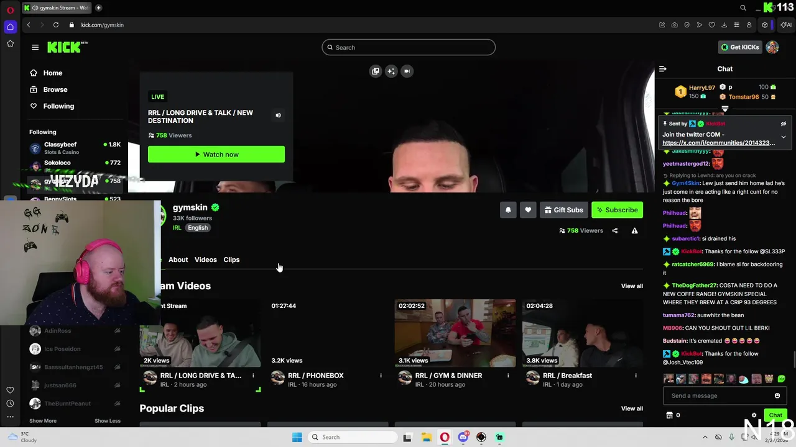
Task: Click Show More in the sidebar
Action: [x=43, y=421]
